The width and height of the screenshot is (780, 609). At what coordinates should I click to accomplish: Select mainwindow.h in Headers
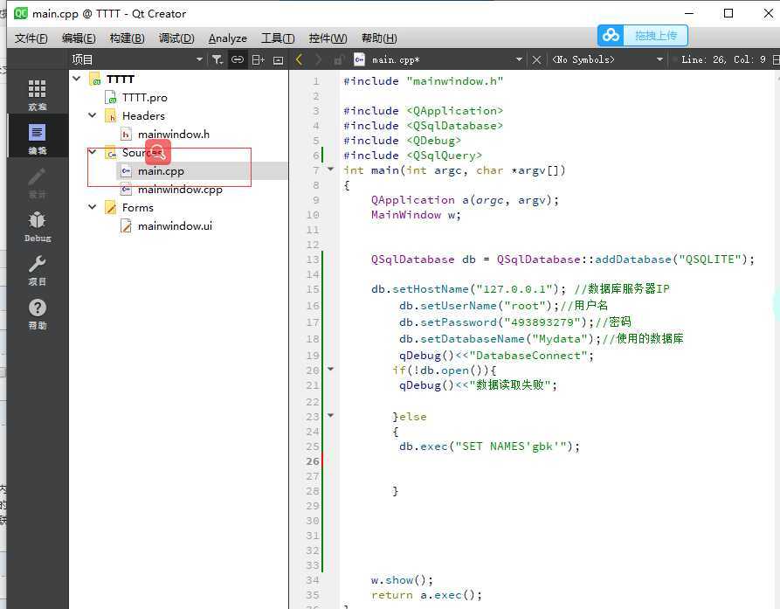click(x=173, y=135)
